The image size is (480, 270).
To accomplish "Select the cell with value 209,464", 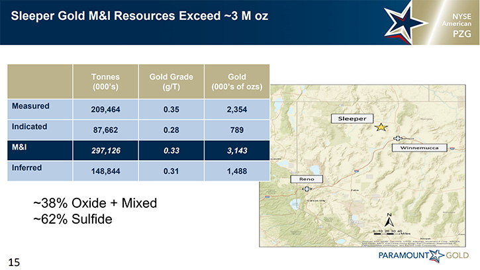I will point(106,109).
